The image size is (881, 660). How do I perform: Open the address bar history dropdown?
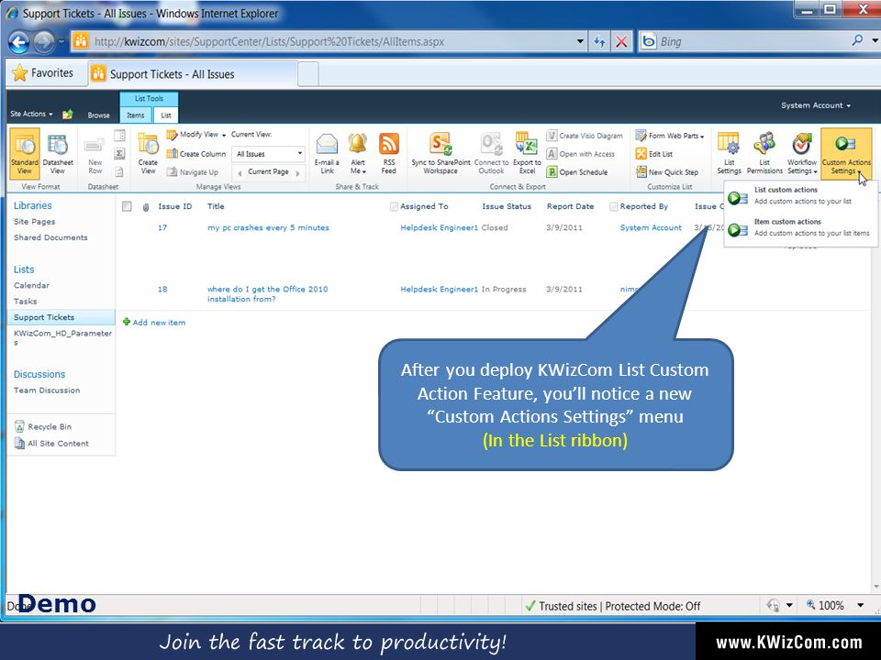[x=580, y=41]
